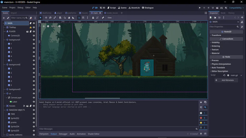Screen dimensions: 246x138
Task: Pause the running project
Action: pos(204,8)
